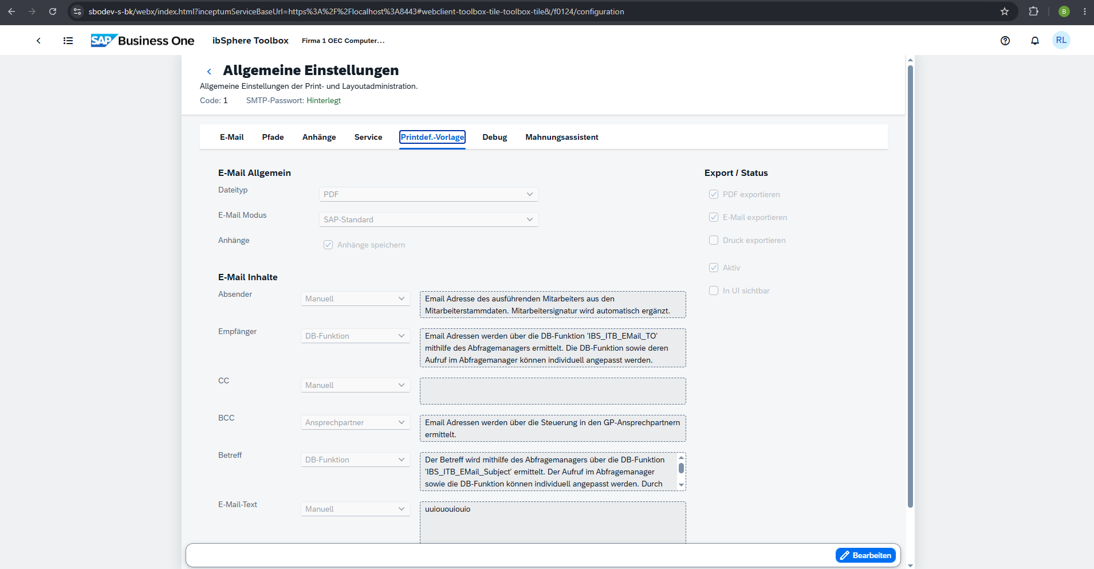Toggle Anhänge speichern checkbox

coord(328,245)
